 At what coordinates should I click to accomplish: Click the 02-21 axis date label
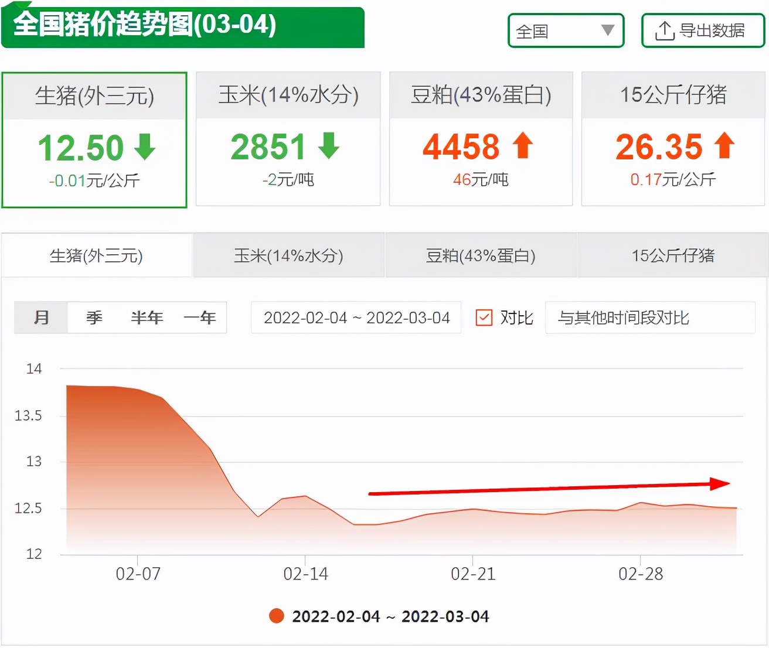[x=473, y=574]
